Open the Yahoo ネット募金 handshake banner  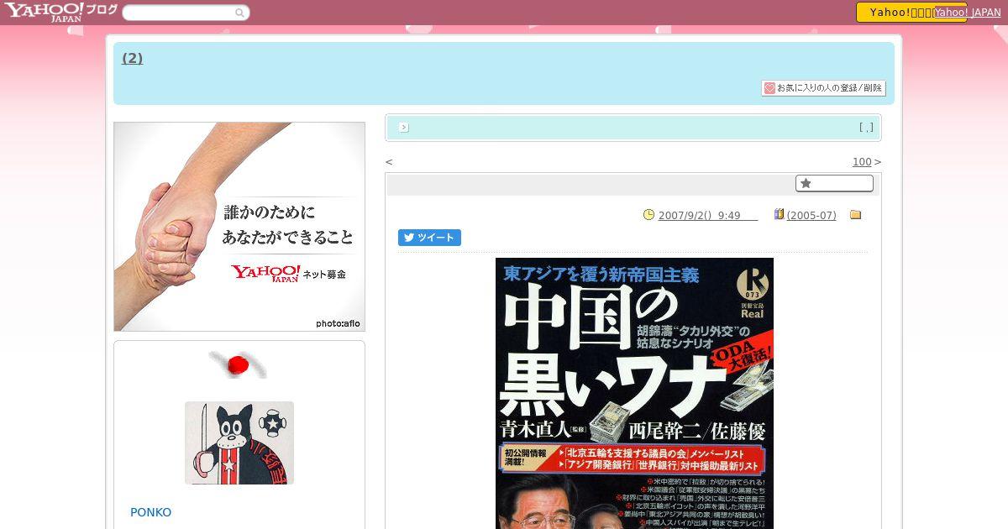click(x=239, y=227)
